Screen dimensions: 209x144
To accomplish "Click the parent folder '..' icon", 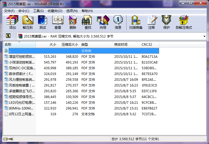I will coord(6,51).
